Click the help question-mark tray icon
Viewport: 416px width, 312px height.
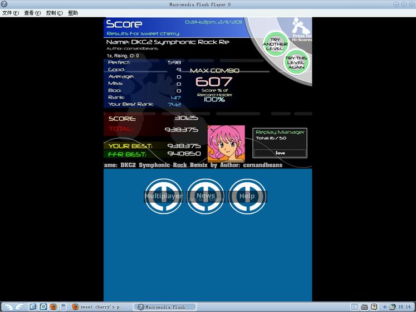click(x=374, y=306)
